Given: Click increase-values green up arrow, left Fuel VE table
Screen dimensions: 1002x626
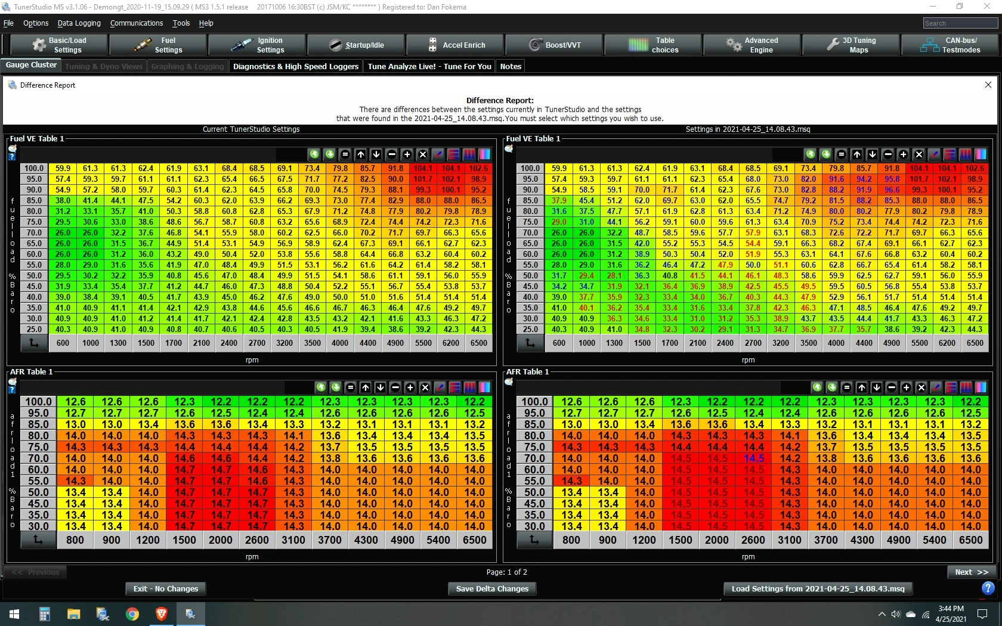Looking at the screenshot, I should coord(314,154).
